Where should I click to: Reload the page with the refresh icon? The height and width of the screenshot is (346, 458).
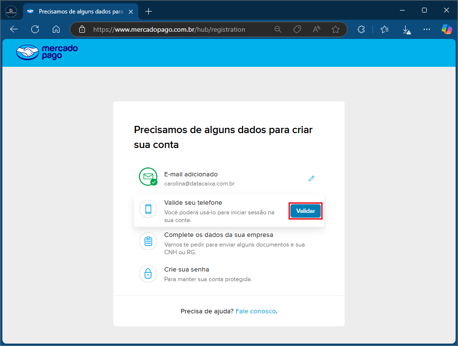point(35,29)
